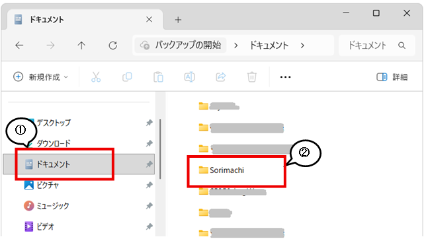The height and width of the screenshot is (241, 424).
Task: Click pin icon beside ビデオ
Action: click(149, 226)
